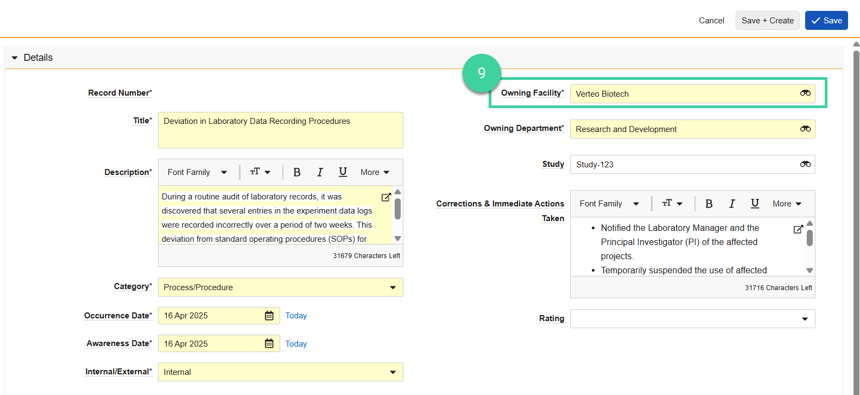860x395 pixels.
Task: Click the Save + Create button
Action: 767,21
